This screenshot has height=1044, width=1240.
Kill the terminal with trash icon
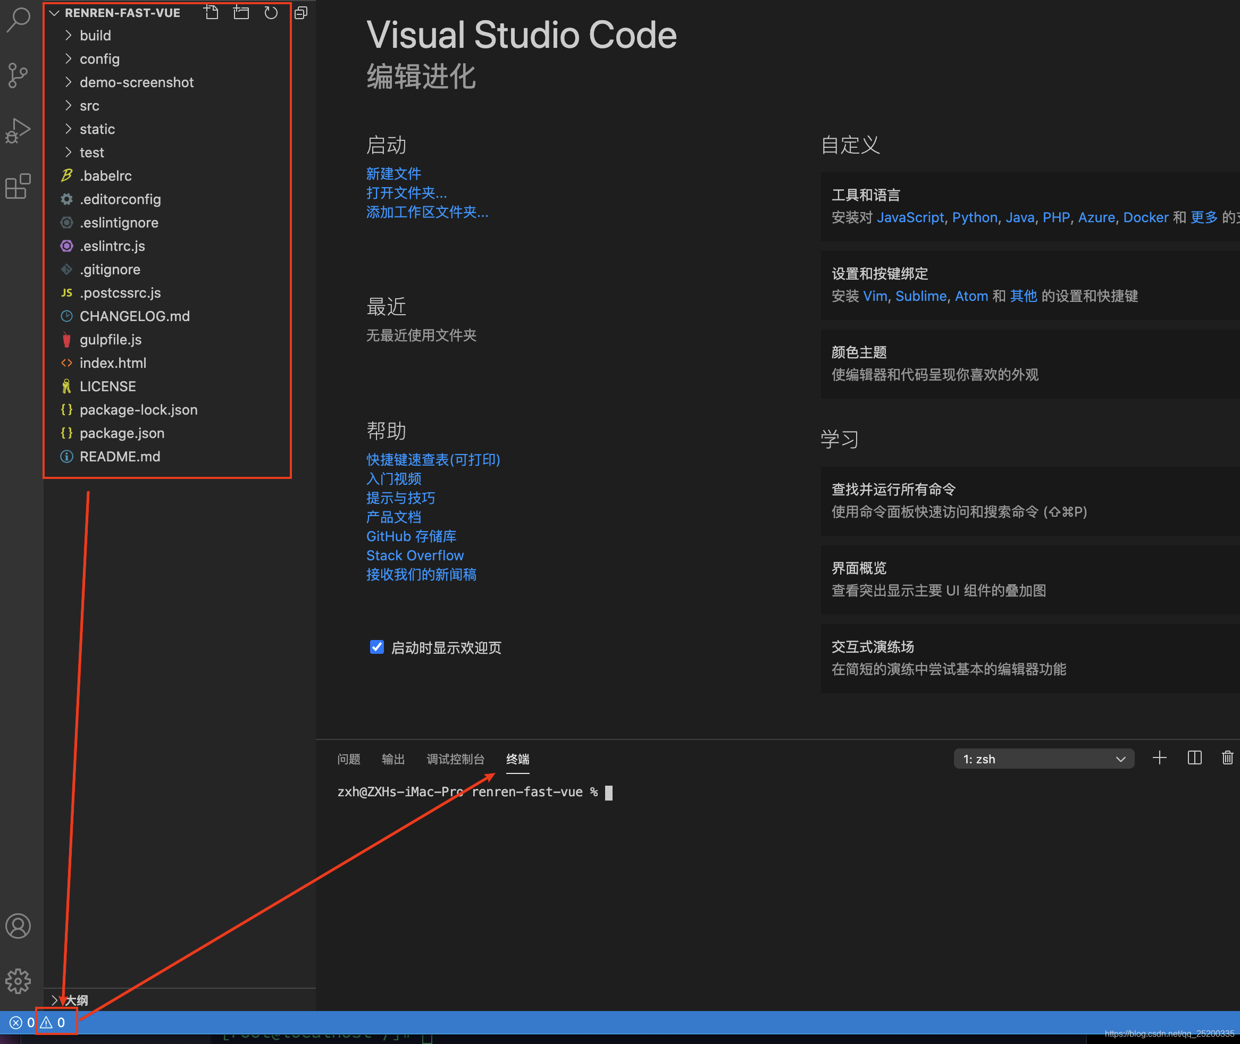pyautogui.click(x=1228, y=758)
